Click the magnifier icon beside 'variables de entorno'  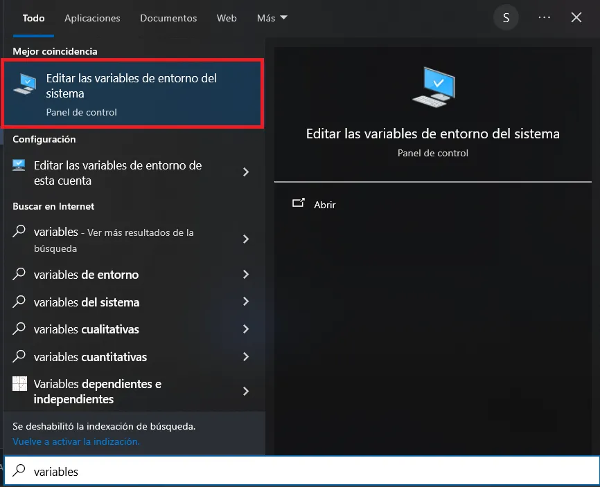(x=21, y=275)
